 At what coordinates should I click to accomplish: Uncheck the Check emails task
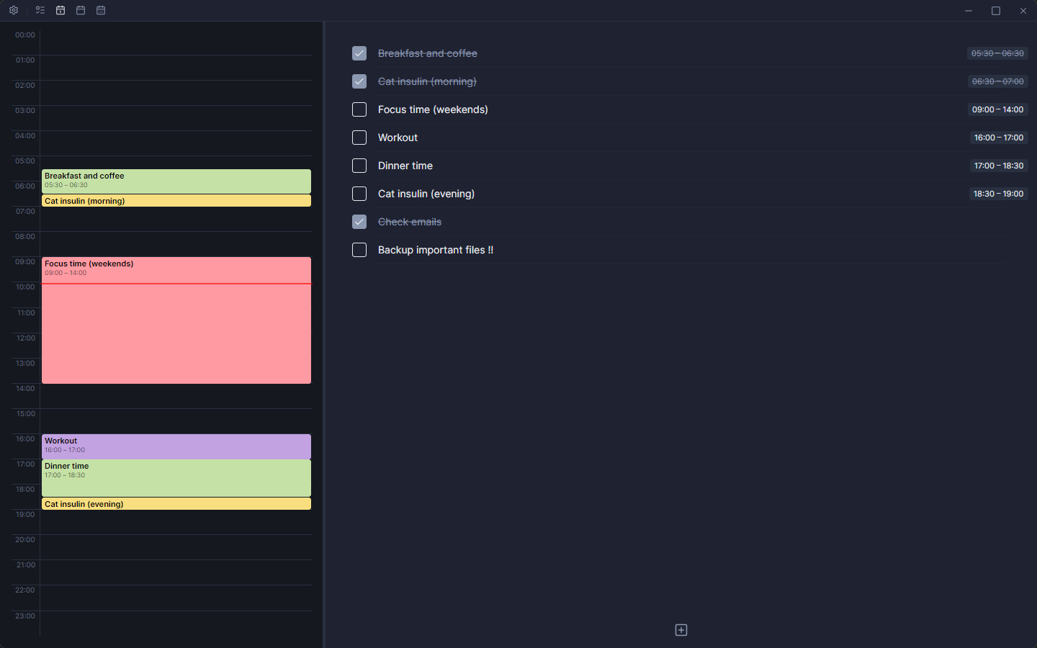coord(359,222)
